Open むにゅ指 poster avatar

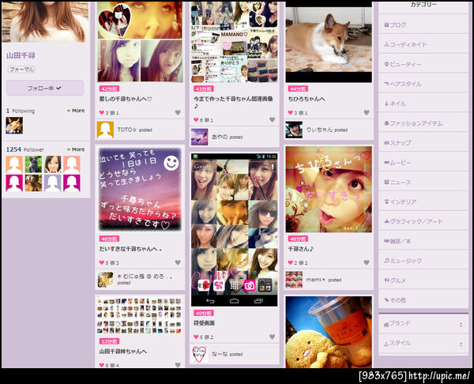point(105,280)
